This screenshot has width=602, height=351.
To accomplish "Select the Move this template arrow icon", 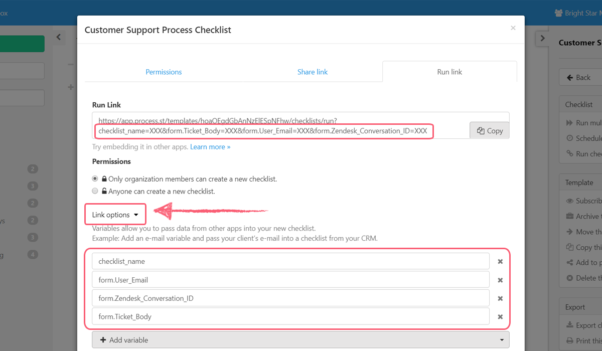I will (x=569, y=231).
